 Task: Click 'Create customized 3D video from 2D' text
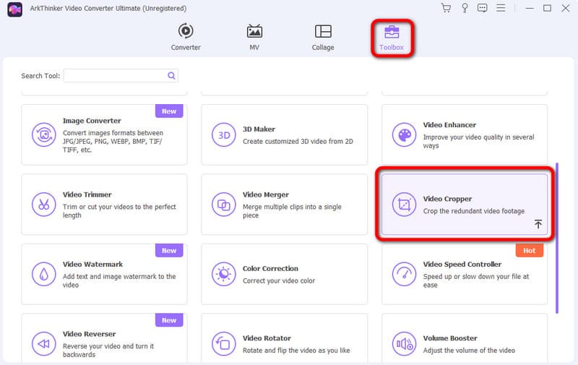298,141
